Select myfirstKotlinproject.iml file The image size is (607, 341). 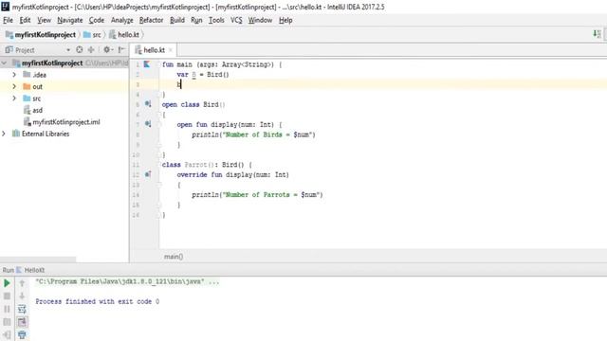click(62, 122)
